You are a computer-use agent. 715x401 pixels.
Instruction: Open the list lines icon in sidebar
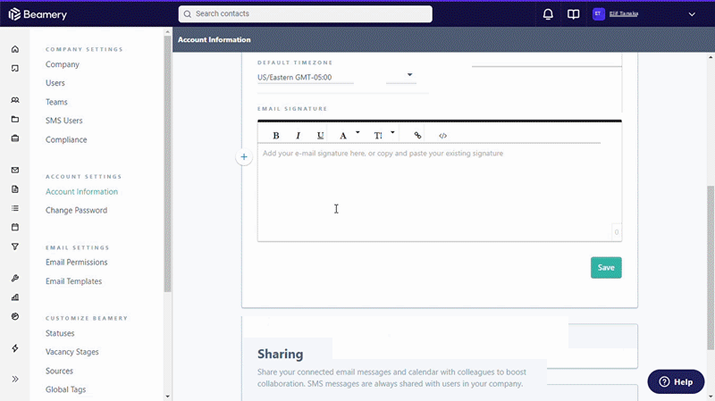tap(15, 208)
